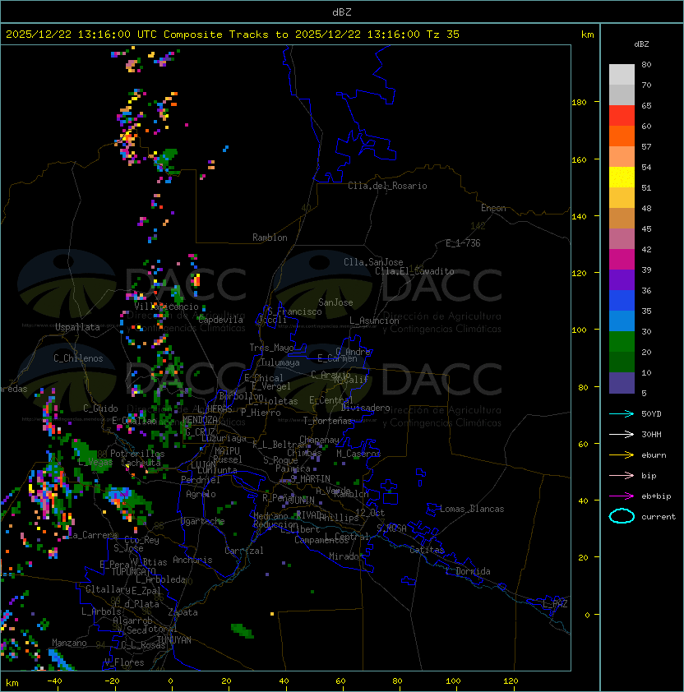
Task: Click the 'eburn' legend label
Action: coord(654,455)
